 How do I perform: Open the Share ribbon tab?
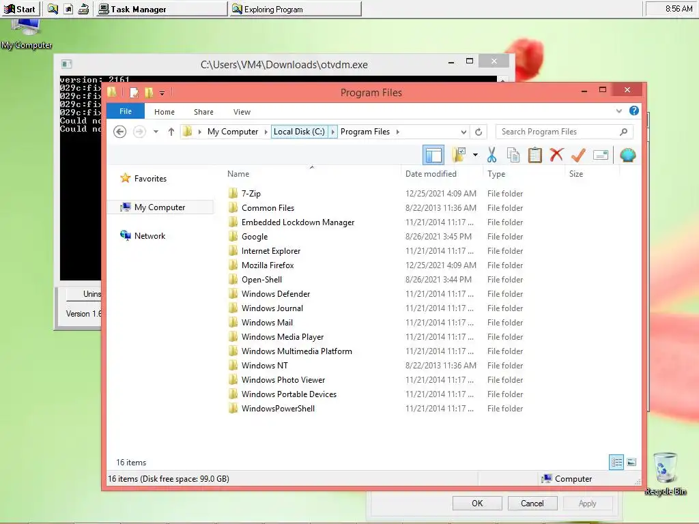coord(203,112)
